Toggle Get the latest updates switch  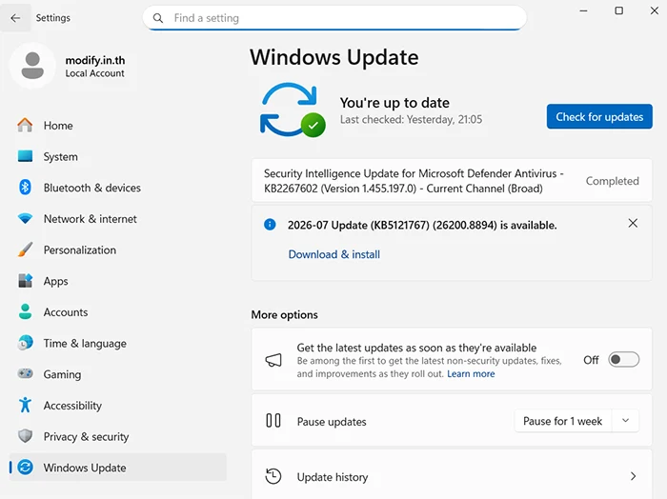tap(623, 360)
